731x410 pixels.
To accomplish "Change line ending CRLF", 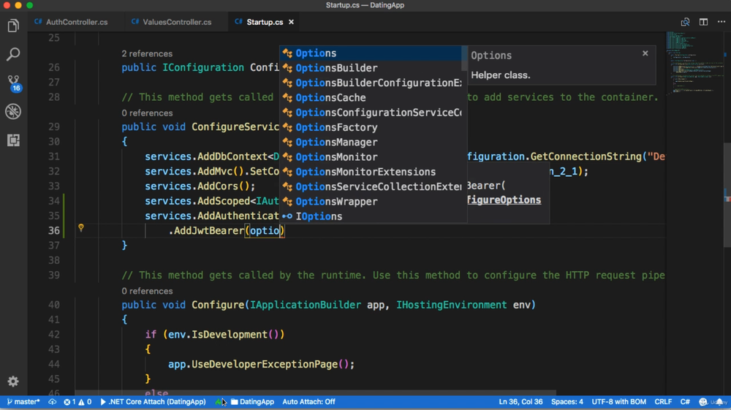I will (x=663, y=402).
